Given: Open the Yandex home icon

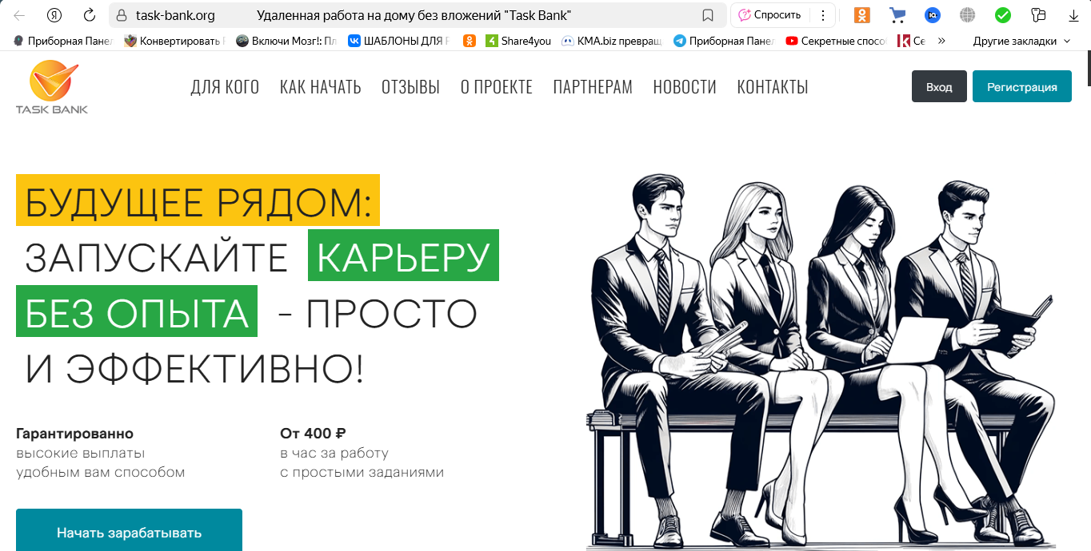Looking at the screenshot, I should coord(54,15).
